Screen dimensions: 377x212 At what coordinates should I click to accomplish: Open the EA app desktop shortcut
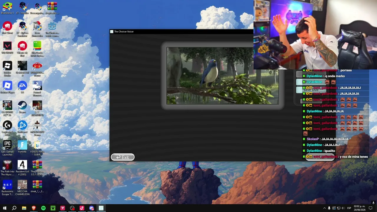coord(22,87)
